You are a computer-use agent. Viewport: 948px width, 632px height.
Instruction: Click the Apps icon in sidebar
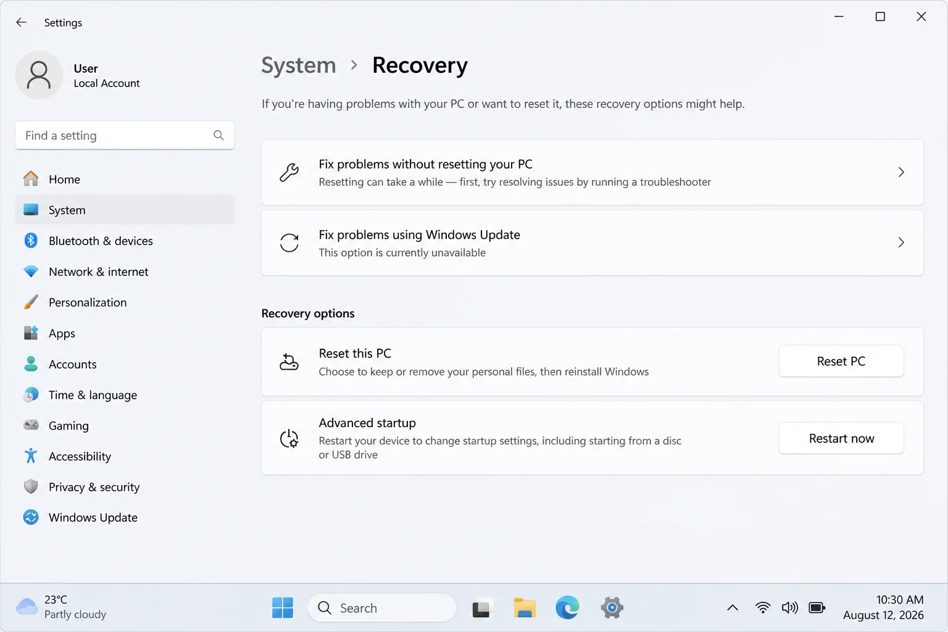31,333
